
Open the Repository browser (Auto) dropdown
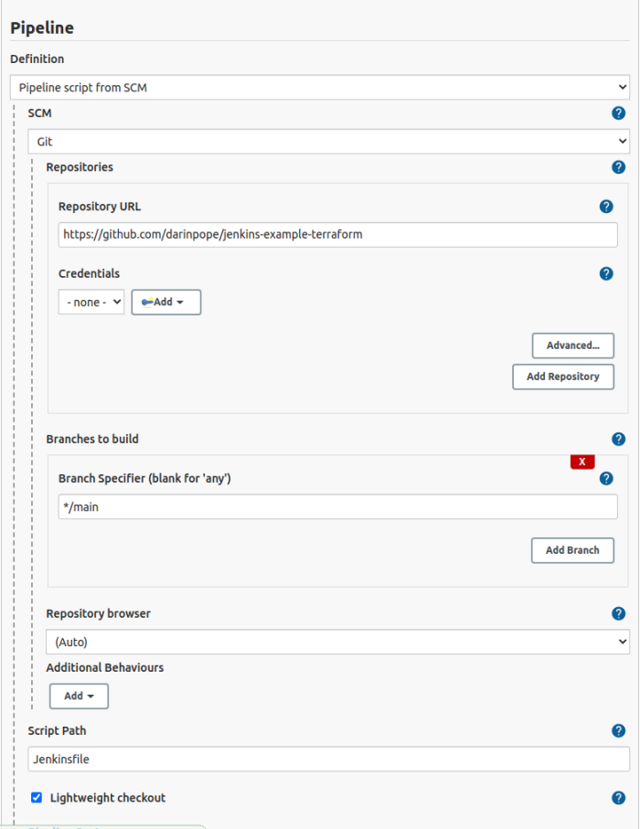click(337, 642)
